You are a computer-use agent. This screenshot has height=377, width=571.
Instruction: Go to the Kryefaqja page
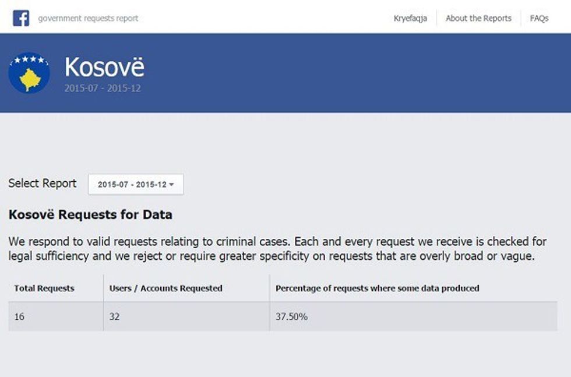tap(410, 18)
